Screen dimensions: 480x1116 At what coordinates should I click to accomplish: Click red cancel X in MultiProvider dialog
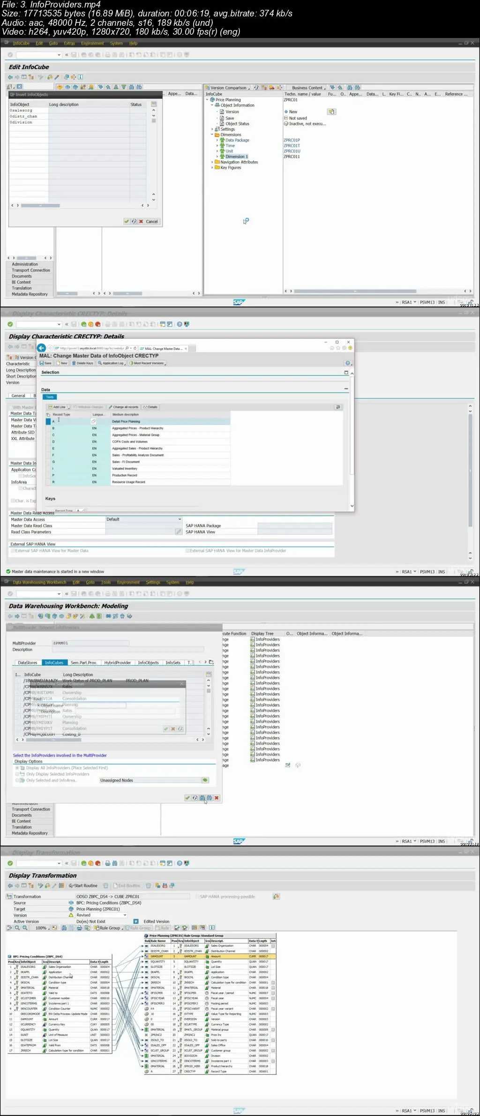click(217, 798)
